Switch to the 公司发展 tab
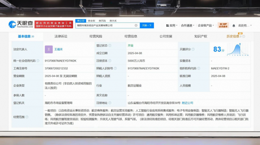 click(166, 37)
